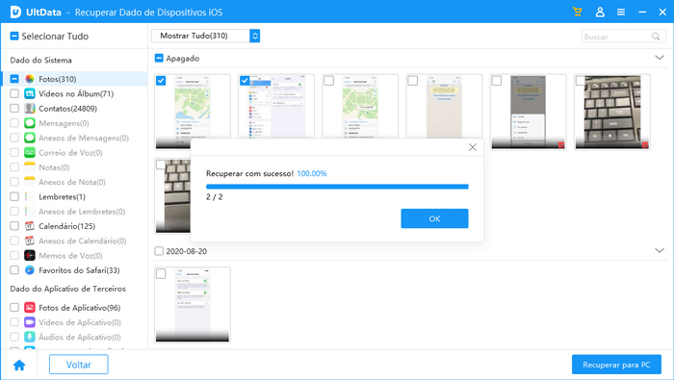
Task: Go to home via house icon
Action: click(x=19, y=365)
